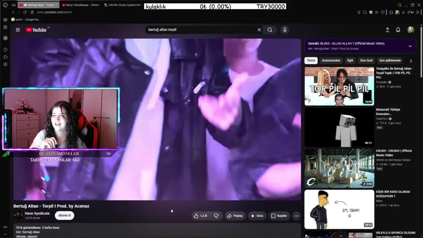The image size is (423, 238).
Task: Select the Size özel filter chip
Action: point(366,60)
